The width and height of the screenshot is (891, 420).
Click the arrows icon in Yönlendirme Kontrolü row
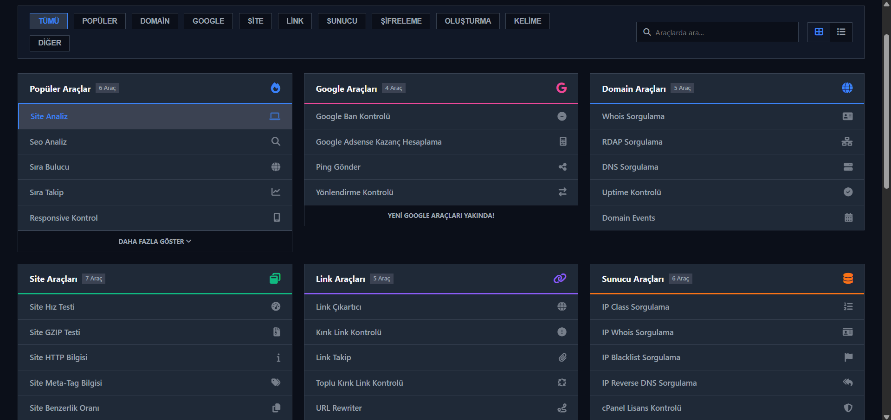pos(562,192)
